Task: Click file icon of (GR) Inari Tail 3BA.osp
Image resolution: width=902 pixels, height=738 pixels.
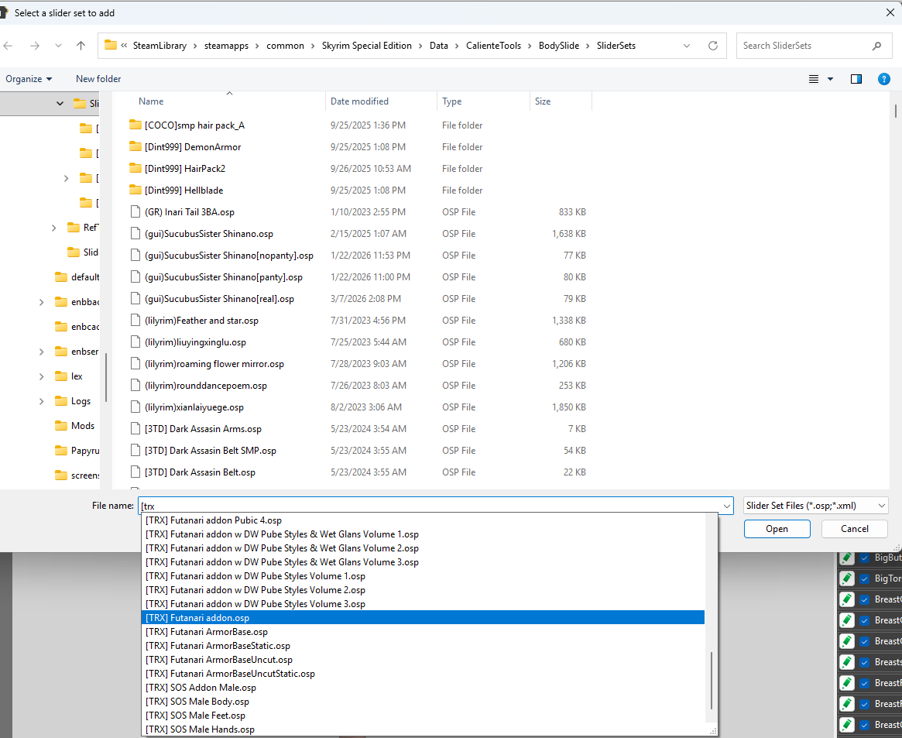Action: point(135,211)
